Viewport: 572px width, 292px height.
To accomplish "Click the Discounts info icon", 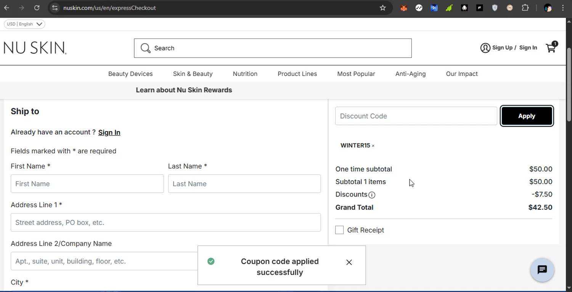I will click(x=372, y=195).
